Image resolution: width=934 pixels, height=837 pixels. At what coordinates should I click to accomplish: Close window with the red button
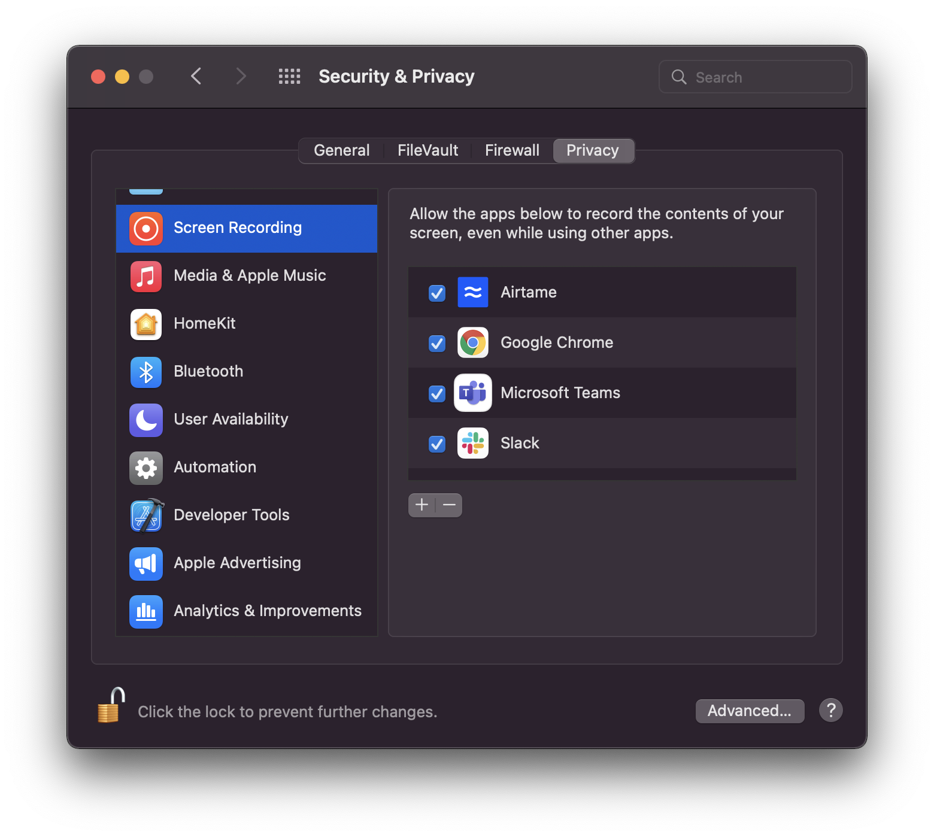pyautogui.click(x=98, y=77)
